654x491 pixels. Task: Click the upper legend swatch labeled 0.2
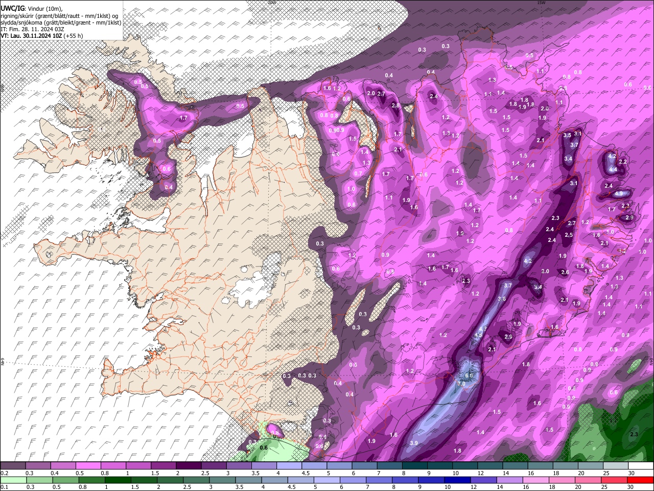tap(13, 466)
